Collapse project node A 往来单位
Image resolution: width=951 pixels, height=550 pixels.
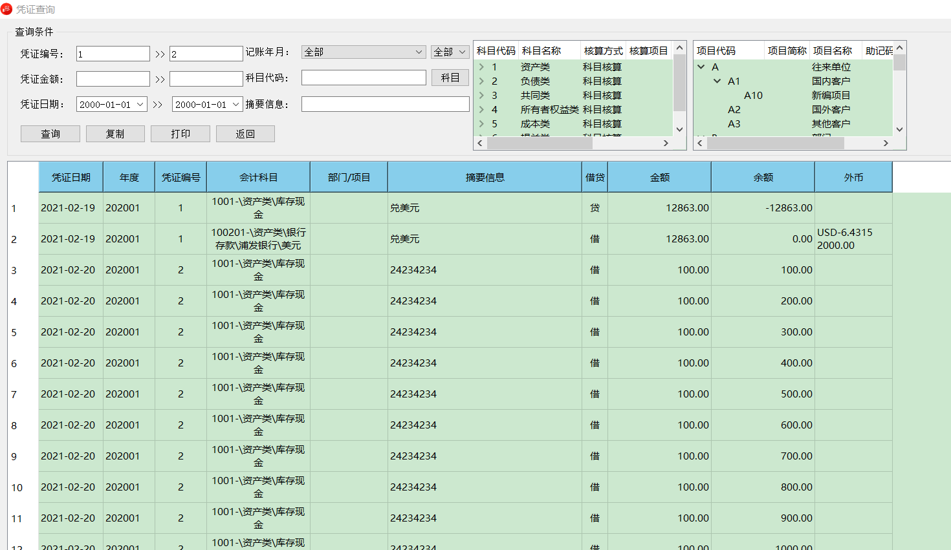[x=701, y=67]
